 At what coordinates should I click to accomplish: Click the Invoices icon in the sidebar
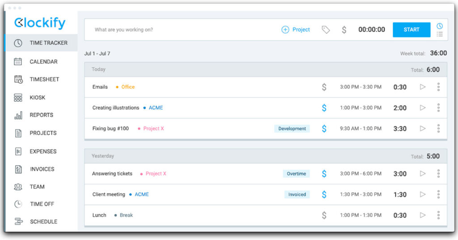tap(18, 169)
